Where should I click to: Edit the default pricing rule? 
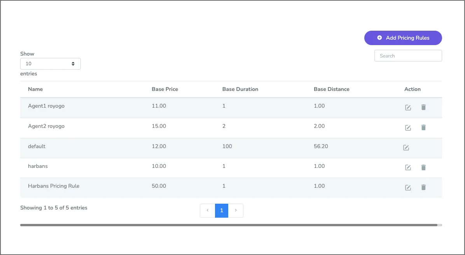pyautogui.click(x=406, y=148)
